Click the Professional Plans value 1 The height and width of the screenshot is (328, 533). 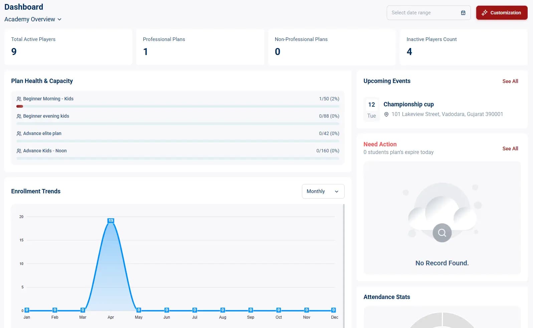[x=146, y=52]
